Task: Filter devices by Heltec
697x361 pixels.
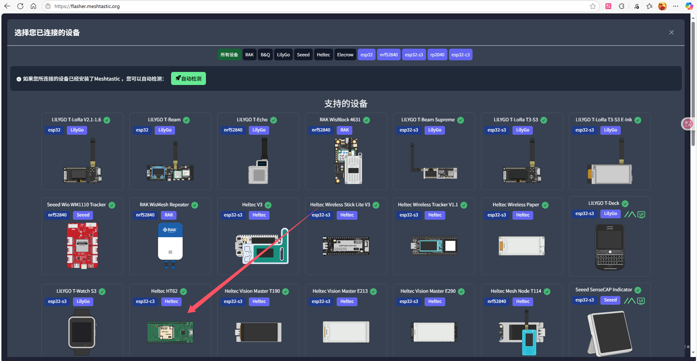Action: (x=323, y=55)
